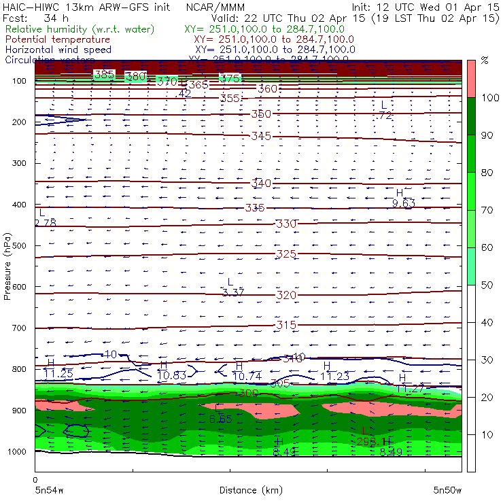Click the 'Fcst: 34 h' forecast label
The image size is (503, 503).
35,18
